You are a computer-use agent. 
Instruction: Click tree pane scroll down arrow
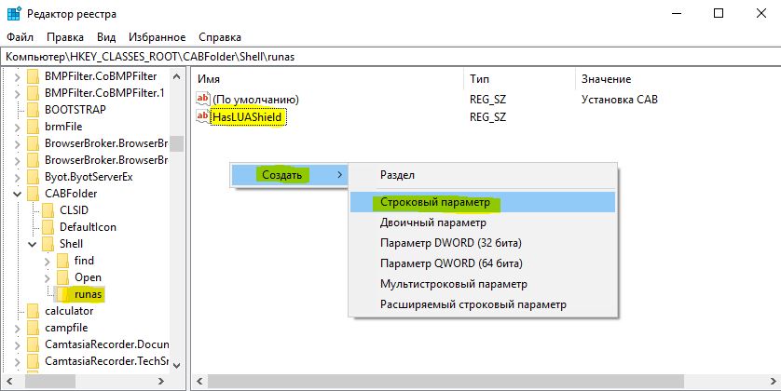[177, 365]
